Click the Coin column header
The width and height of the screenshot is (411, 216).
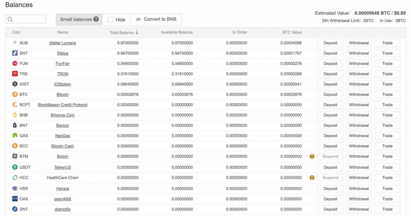[x=16, y=32]
